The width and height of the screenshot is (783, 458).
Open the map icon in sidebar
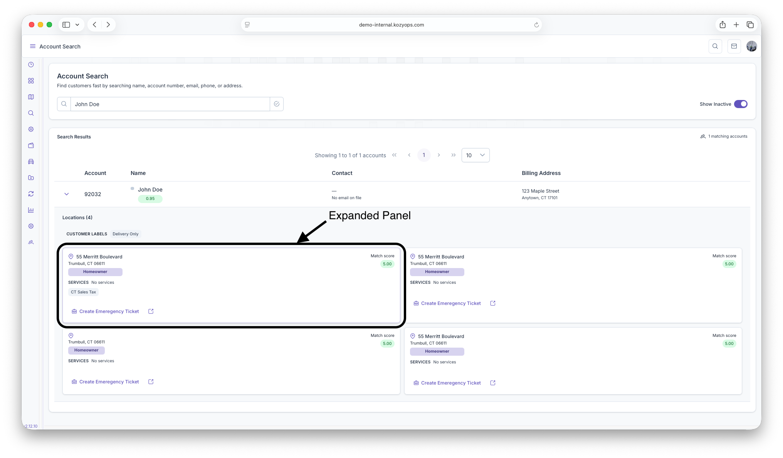(31, 97)
